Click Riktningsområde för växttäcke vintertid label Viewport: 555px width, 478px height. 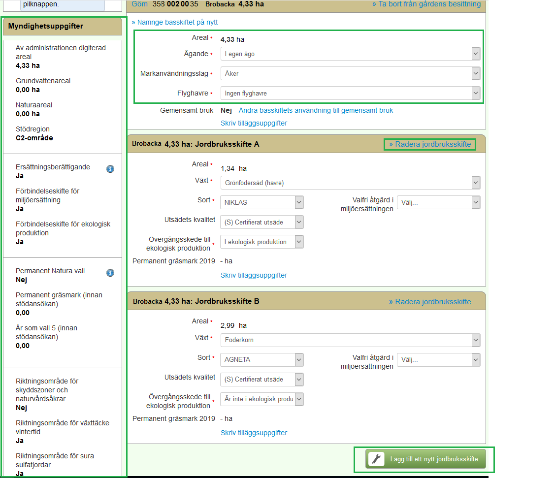[62, 427]
